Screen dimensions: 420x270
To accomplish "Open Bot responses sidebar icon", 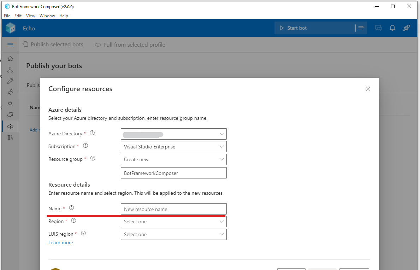I will [10, 104].
